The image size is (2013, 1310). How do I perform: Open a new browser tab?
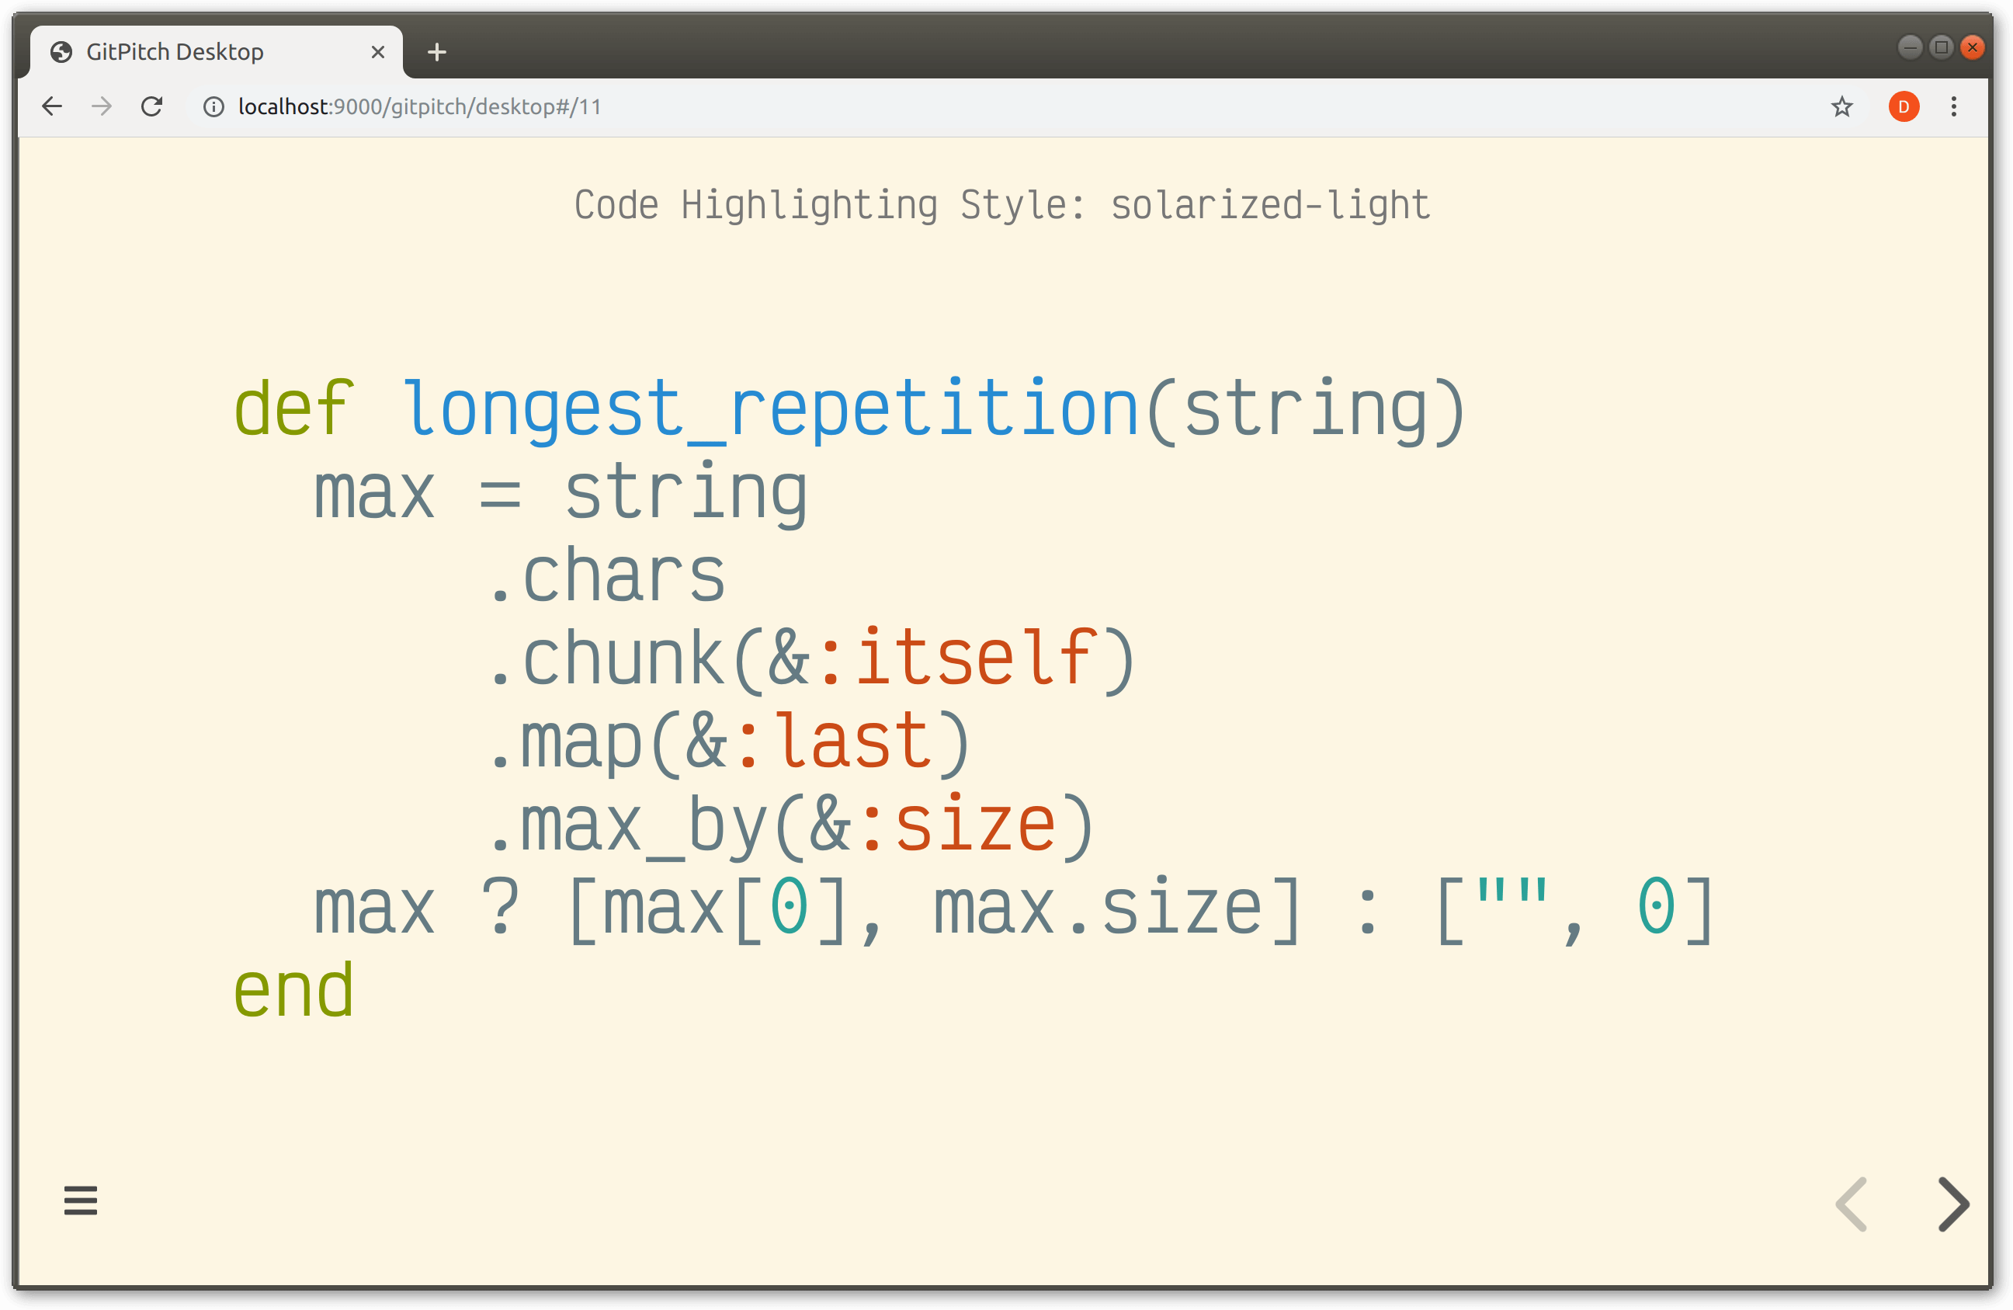436,53
